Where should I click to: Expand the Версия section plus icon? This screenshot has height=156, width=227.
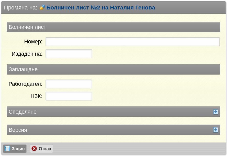216,130
